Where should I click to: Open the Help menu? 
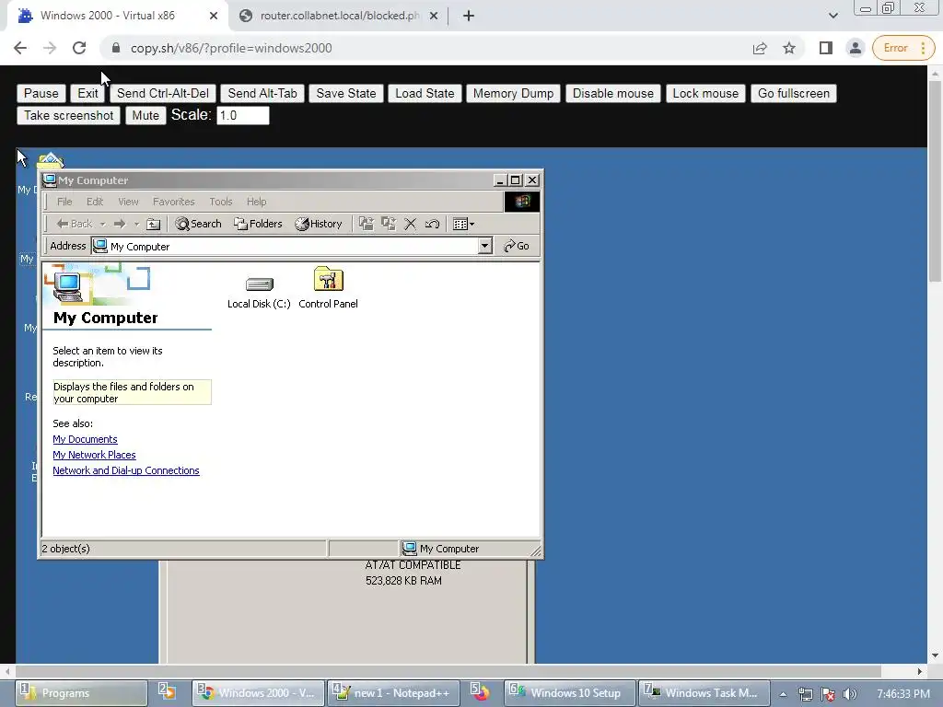[x=256, y=202]
